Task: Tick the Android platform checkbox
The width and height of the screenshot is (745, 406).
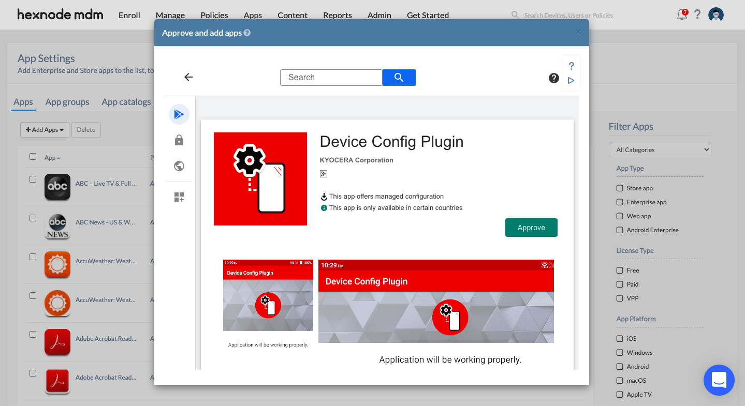Action: pyautogui.click(x=620, y=366)
